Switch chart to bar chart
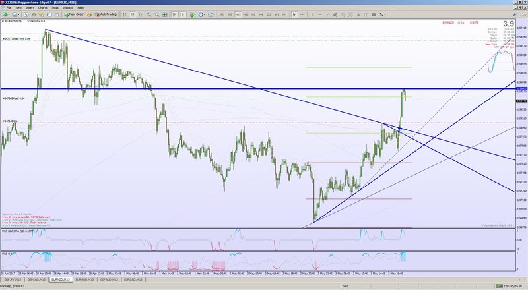The height and width of the screenshot is (290, 528). coord(125,14)
